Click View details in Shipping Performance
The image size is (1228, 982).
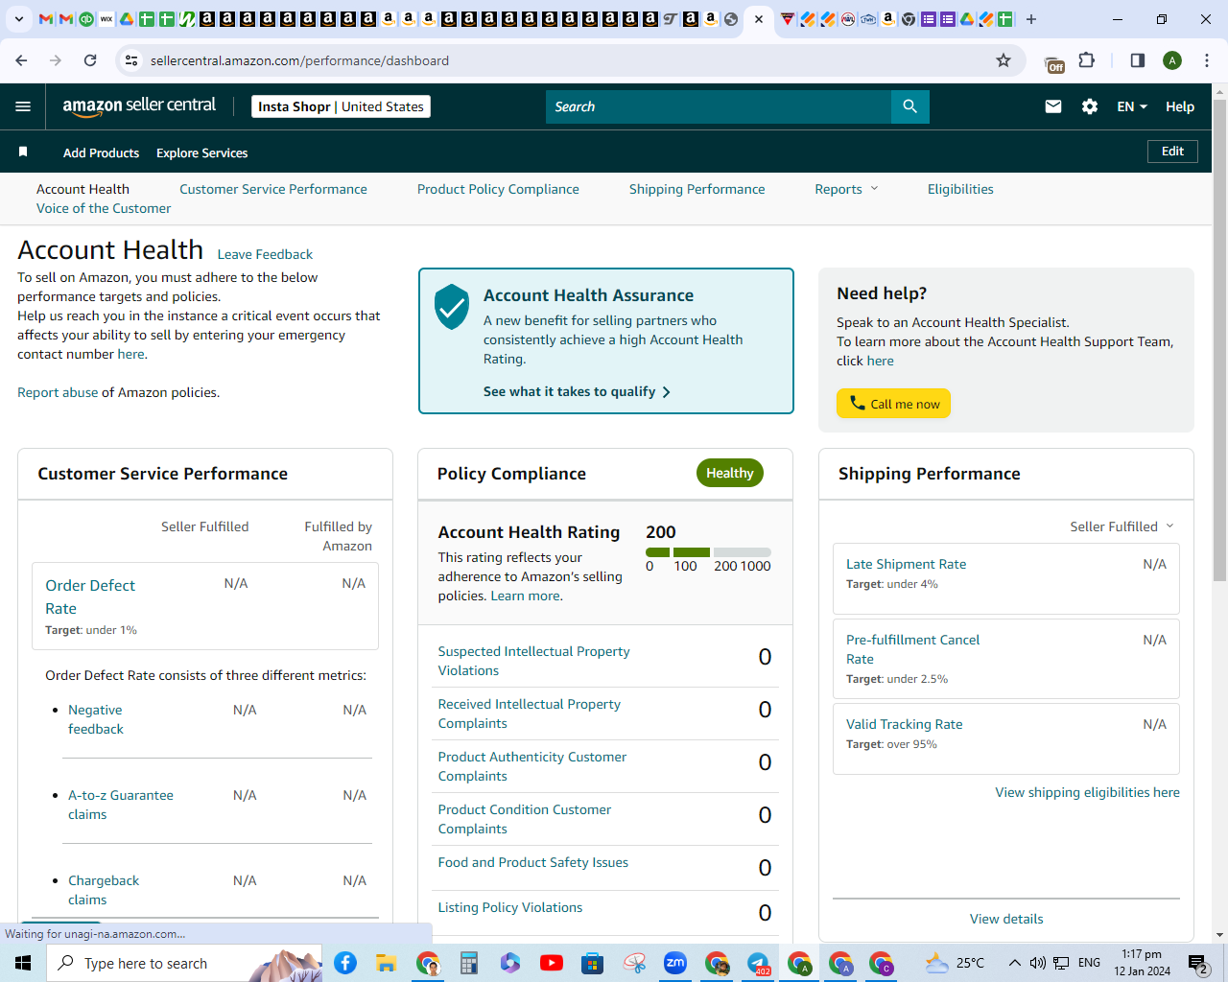pos(1006,919)
